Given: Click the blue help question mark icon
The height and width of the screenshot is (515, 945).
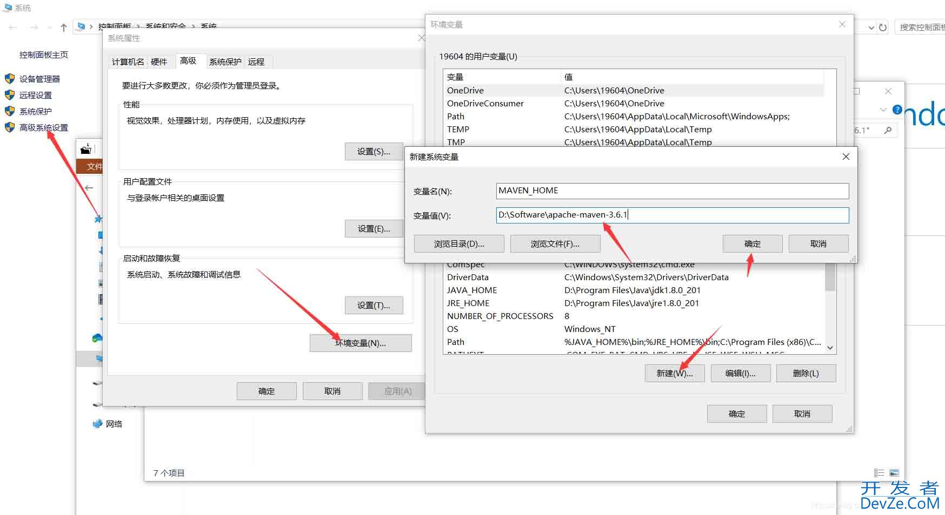Looking at the screenshot, I should coord(897,110).
